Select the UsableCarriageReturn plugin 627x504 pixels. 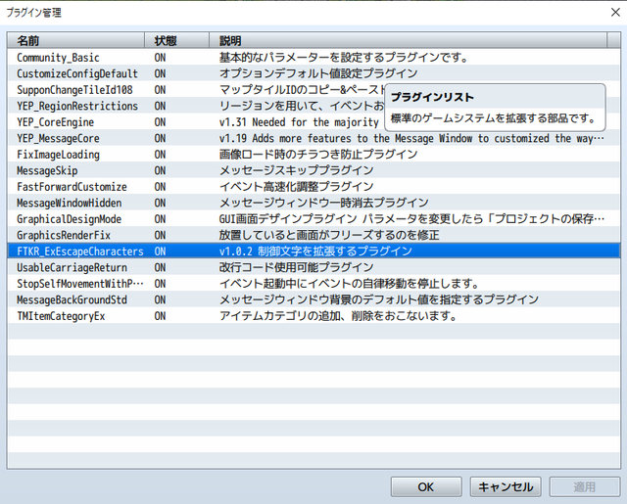pos(313,267)
